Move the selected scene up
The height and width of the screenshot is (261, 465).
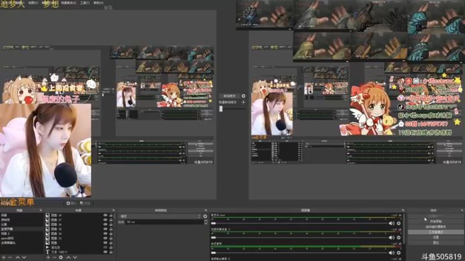17,258
